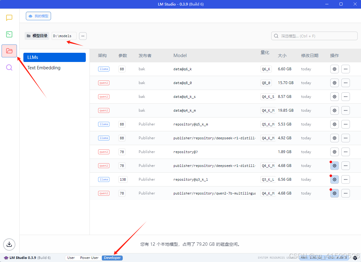Select the data@q4_k_s model name
361x262 pixels.
coord(184,97)
